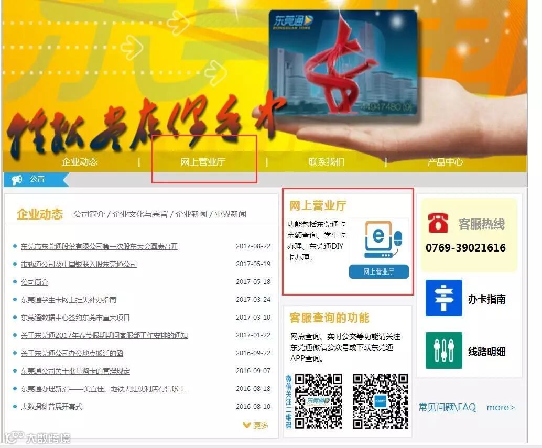This screenshot has width=542, height=448.
Task: Open 产品中心 navigation item
Action: pos(445,162)
